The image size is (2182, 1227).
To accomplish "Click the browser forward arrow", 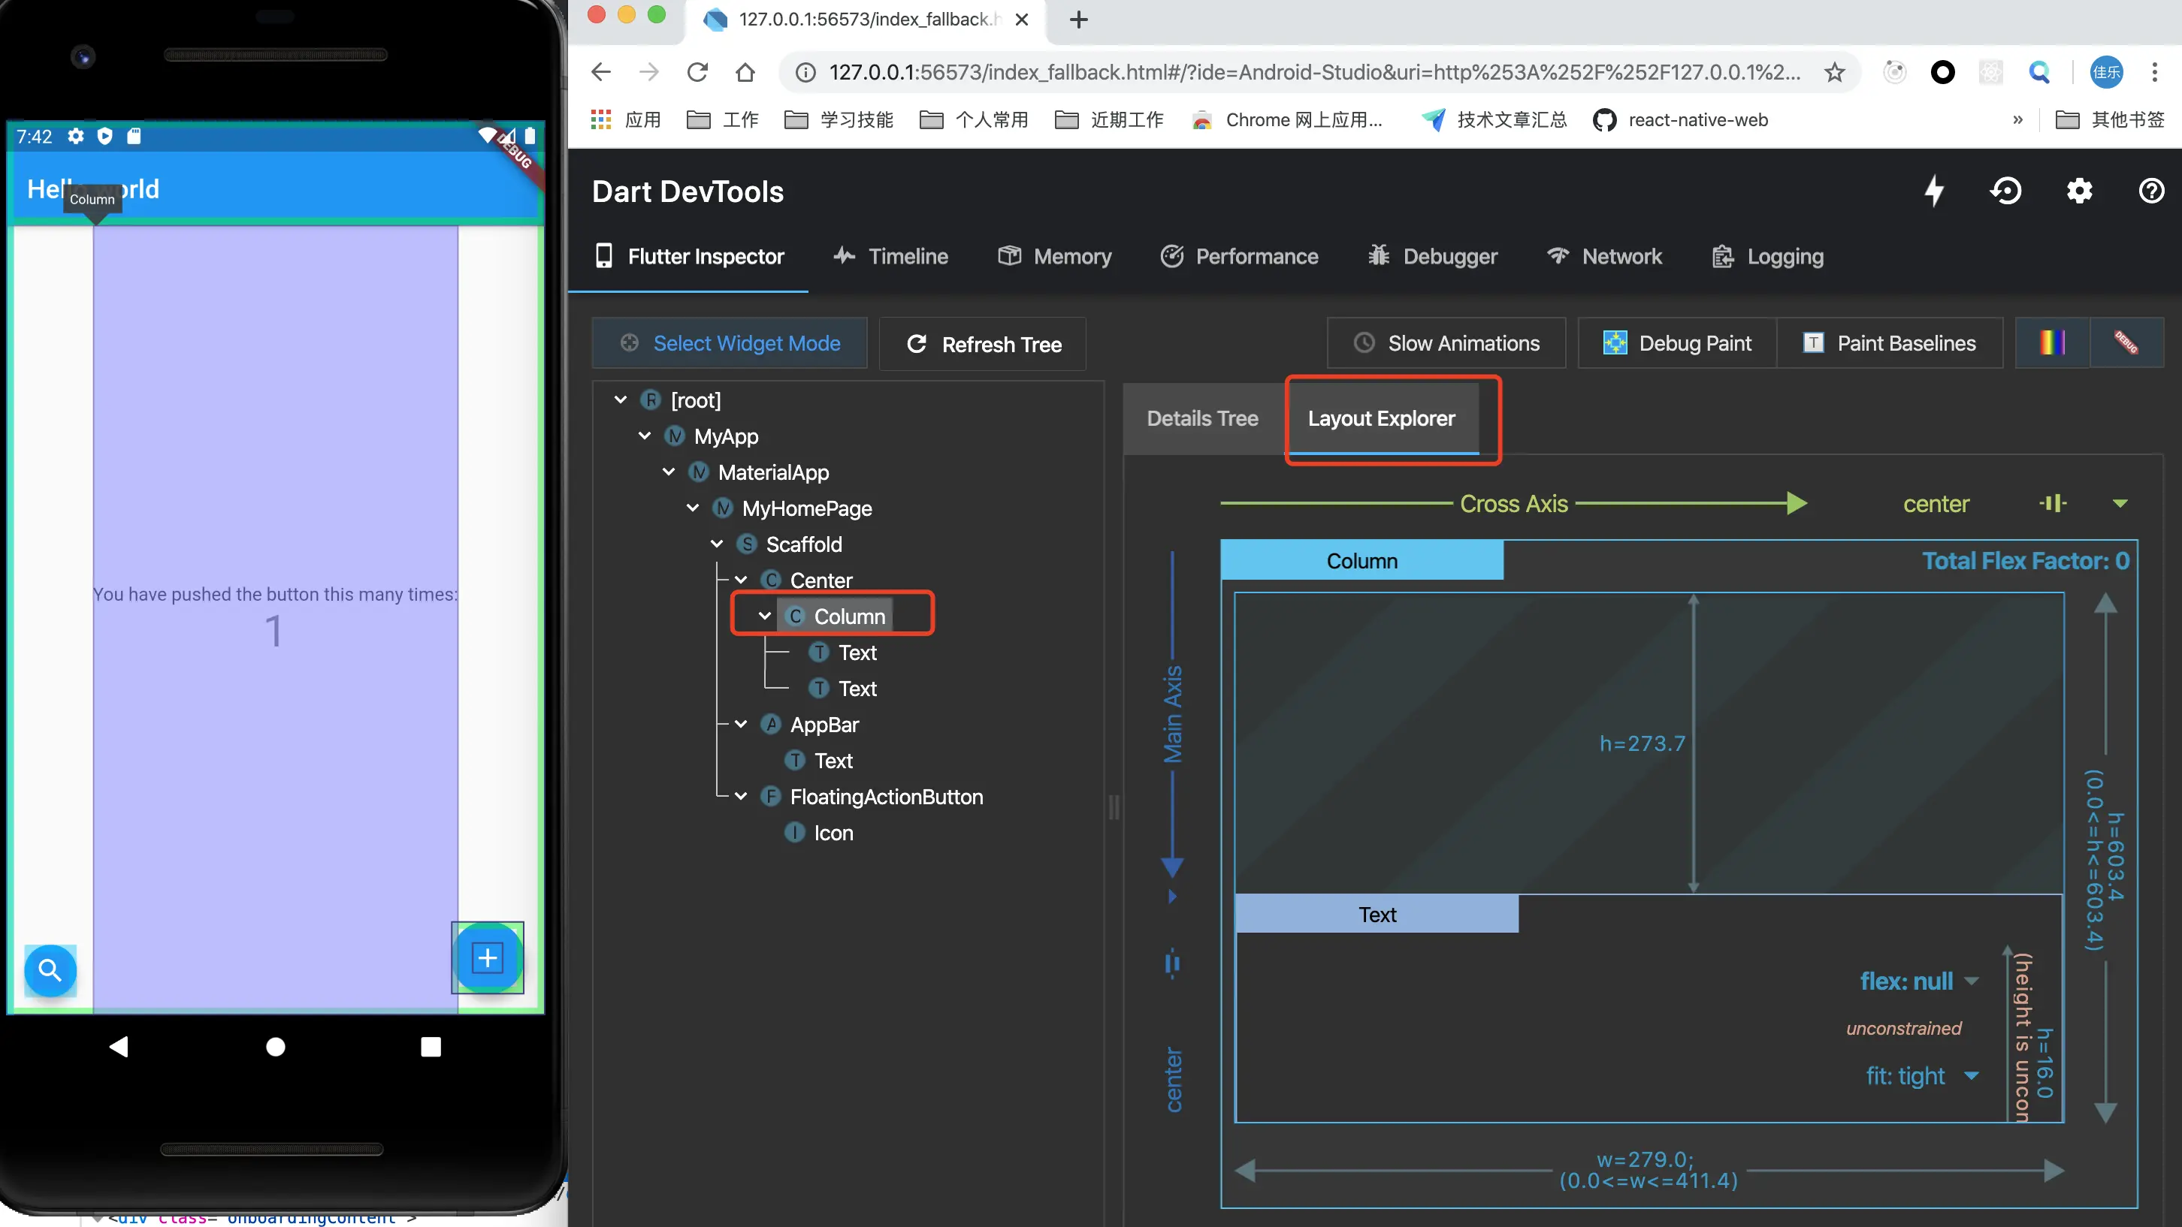I will 649,73.
